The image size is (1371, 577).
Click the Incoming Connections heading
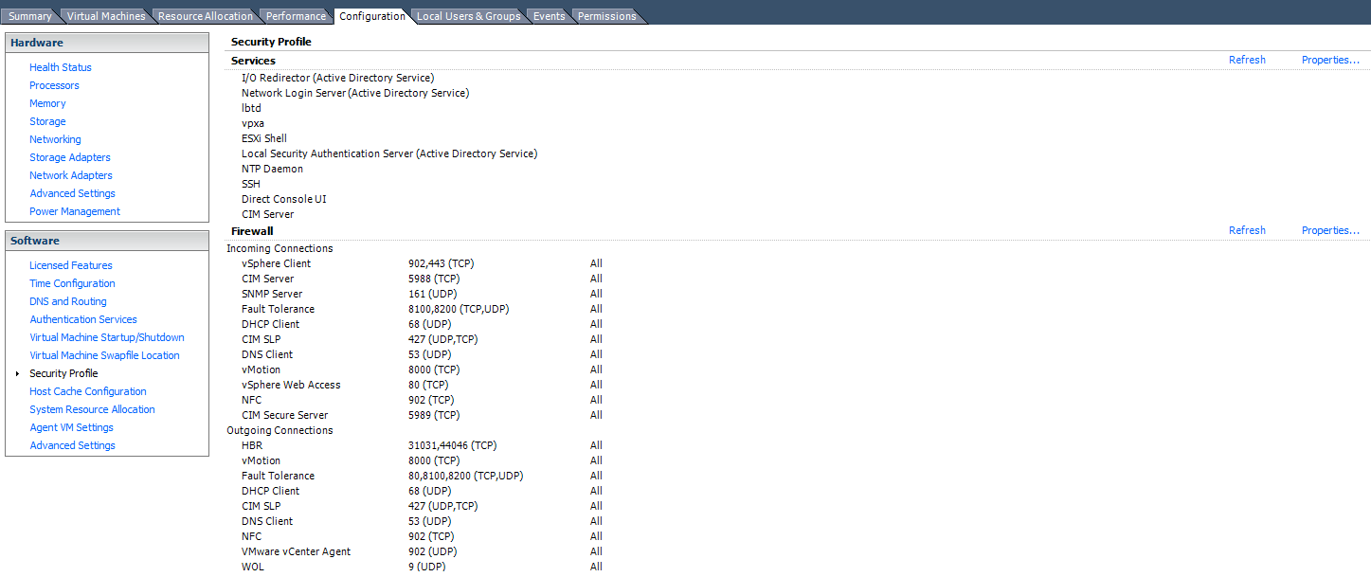280,248
